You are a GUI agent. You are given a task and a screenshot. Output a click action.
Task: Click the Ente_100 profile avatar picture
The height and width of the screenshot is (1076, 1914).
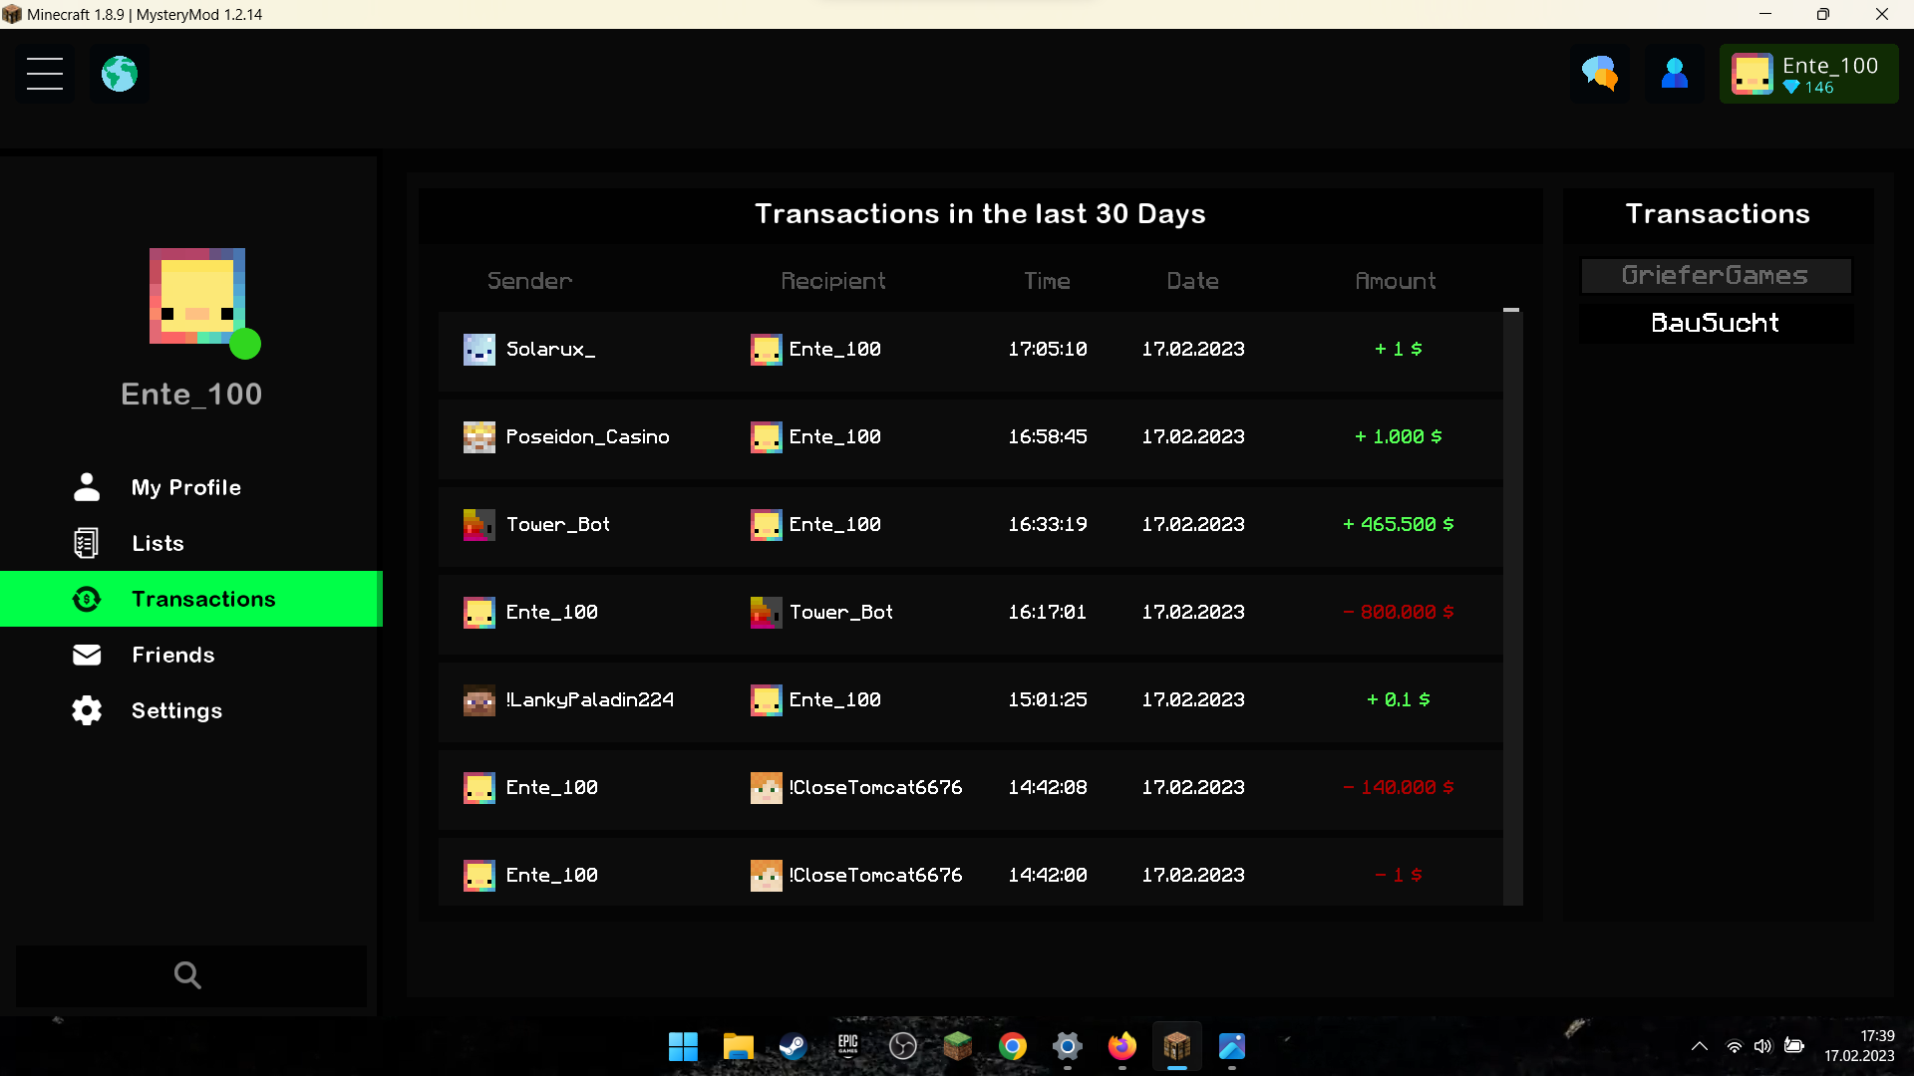pyautogui.click(x=197, y=296)
